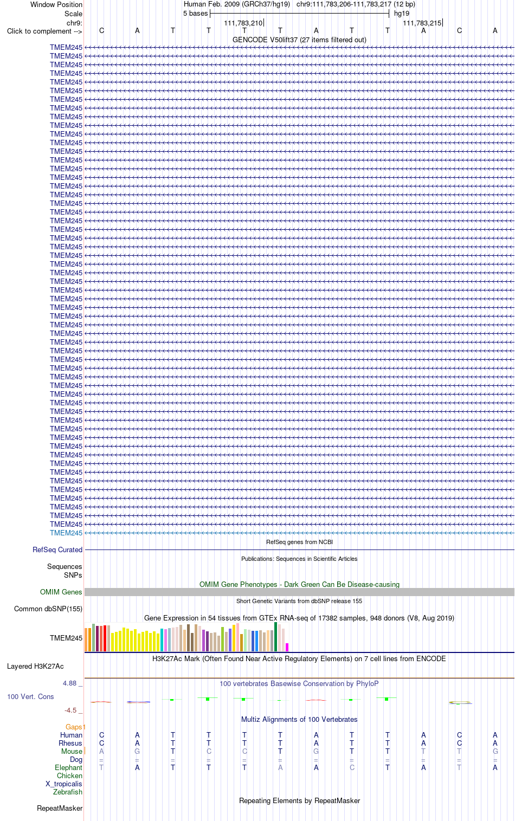Click the 'RefSeq genes from NCBI' title
The image size is (515, 821).
(299, 542)
